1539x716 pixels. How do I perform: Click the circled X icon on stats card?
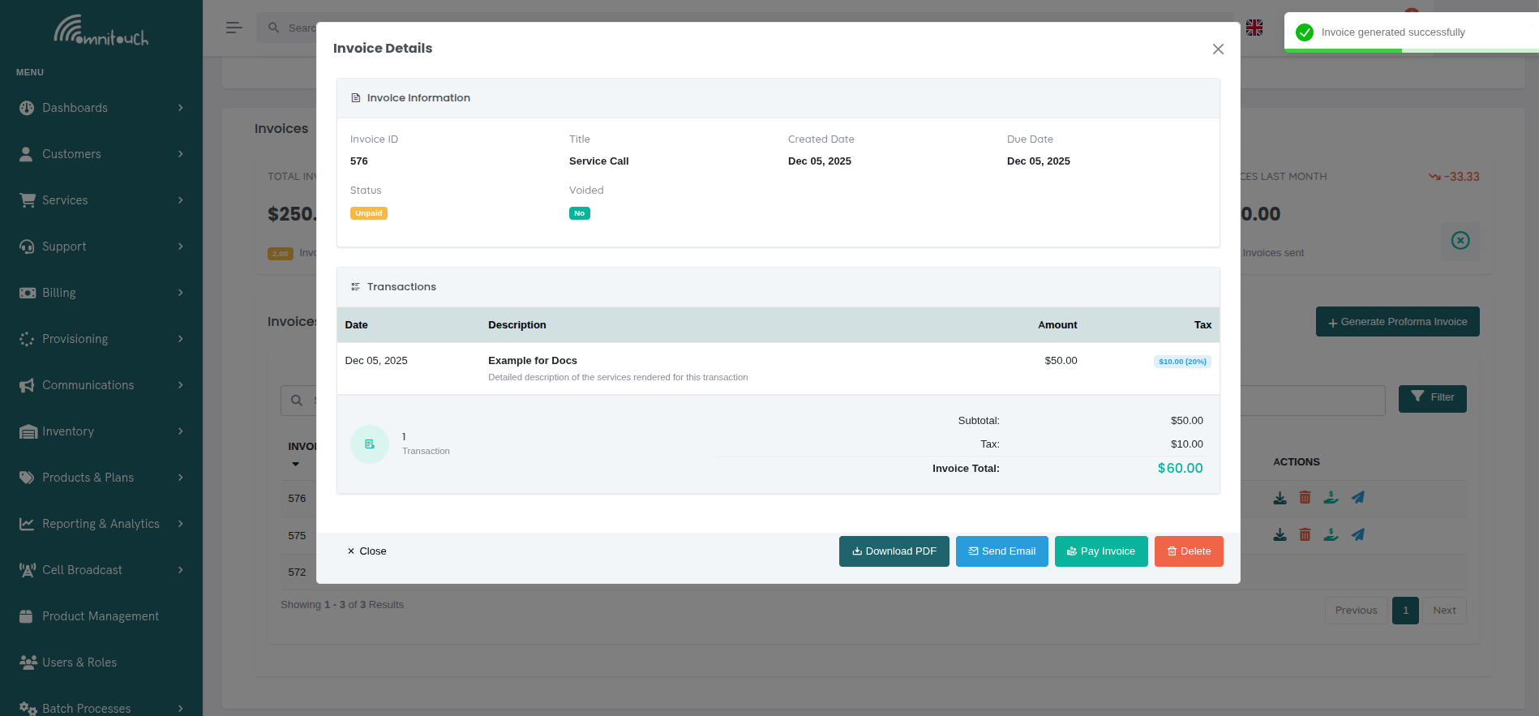coord(1460,241)
